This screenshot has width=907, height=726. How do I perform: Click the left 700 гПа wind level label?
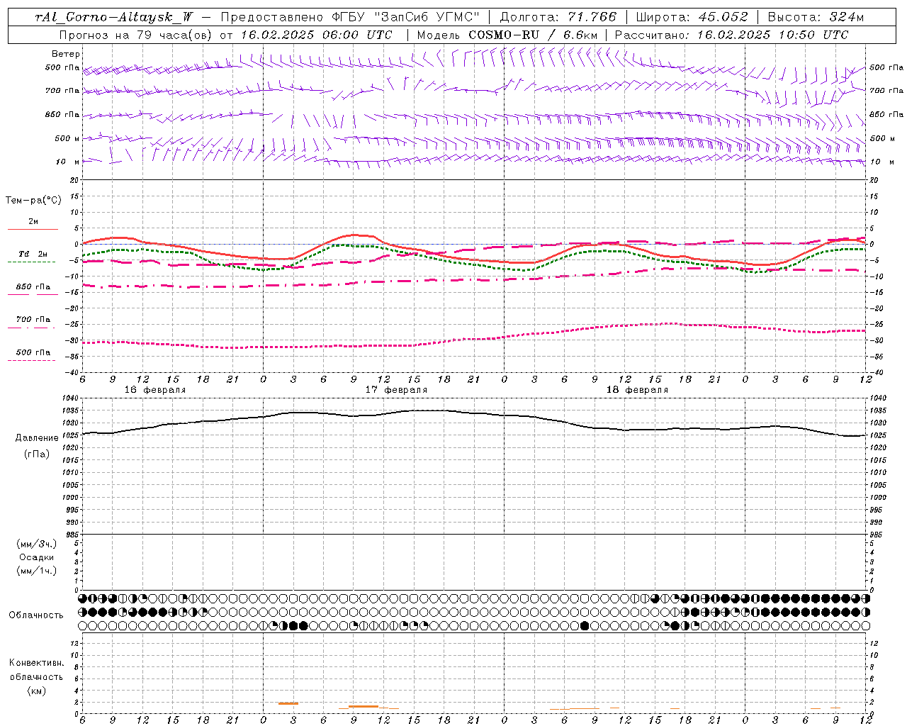[62, 91]
